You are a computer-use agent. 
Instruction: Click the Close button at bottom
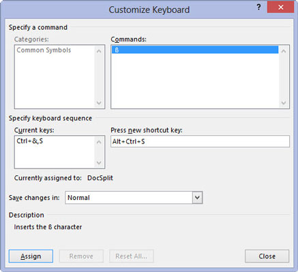click(x=267, y=256)
